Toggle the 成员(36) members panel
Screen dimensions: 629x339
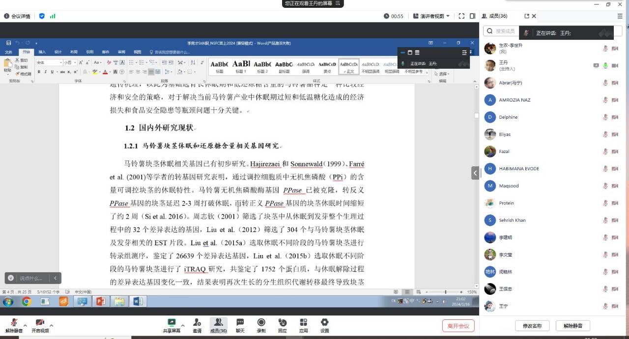click(218, 325)
